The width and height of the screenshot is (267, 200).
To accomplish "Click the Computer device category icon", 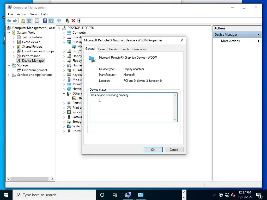I will pos(69,33).
